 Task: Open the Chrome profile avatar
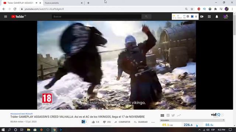227,9
